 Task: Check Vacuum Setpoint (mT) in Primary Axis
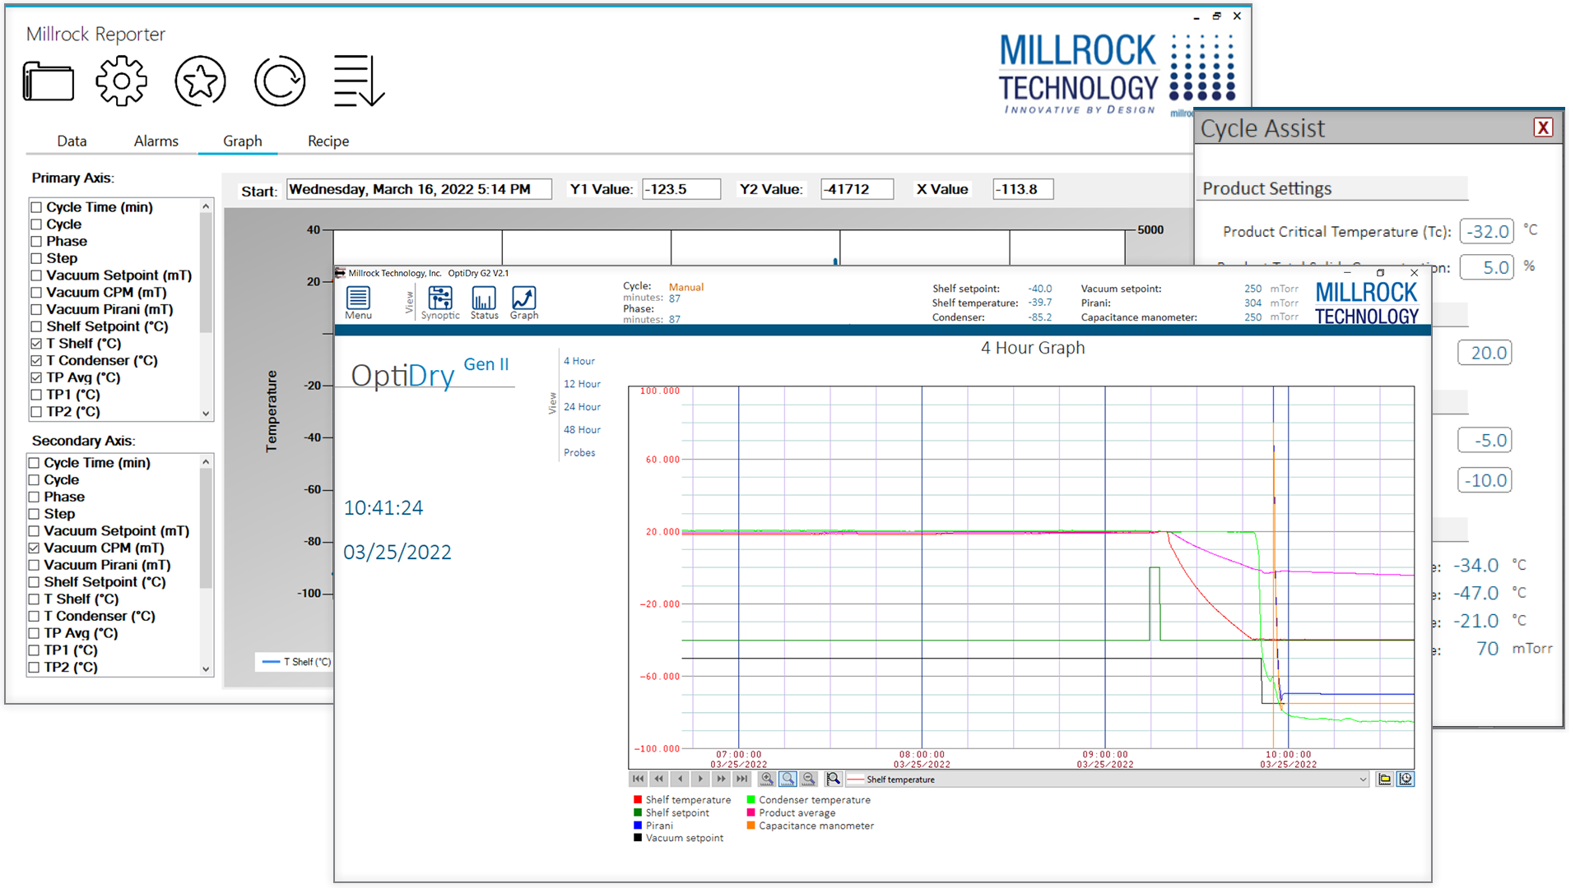pos(36,275)
